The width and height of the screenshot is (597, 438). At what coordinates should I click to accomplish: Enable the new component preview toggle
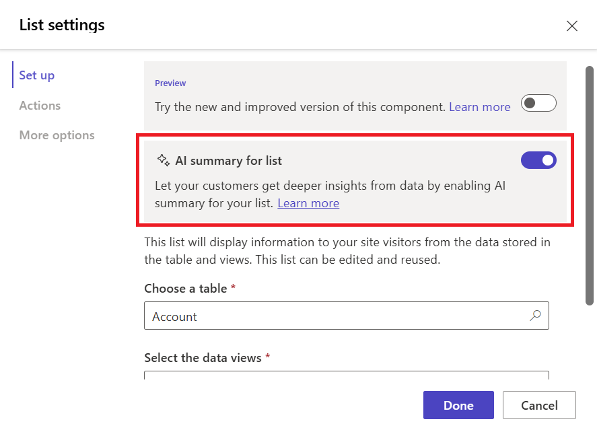(538, 104)
